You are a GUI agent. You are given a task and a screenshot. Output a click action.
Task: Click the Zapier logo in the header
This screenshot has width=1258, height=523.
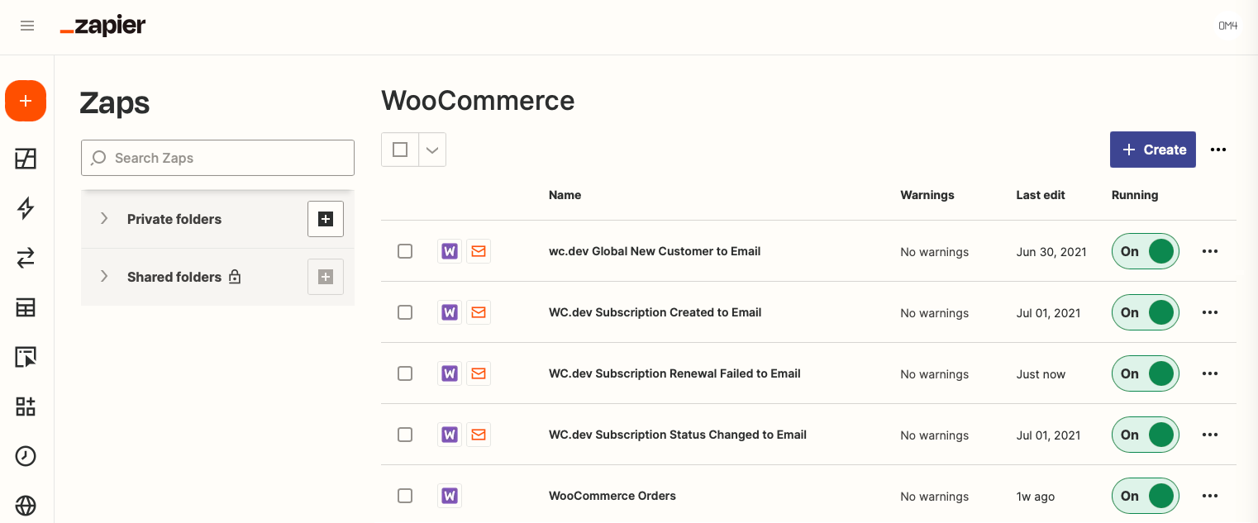102,26
